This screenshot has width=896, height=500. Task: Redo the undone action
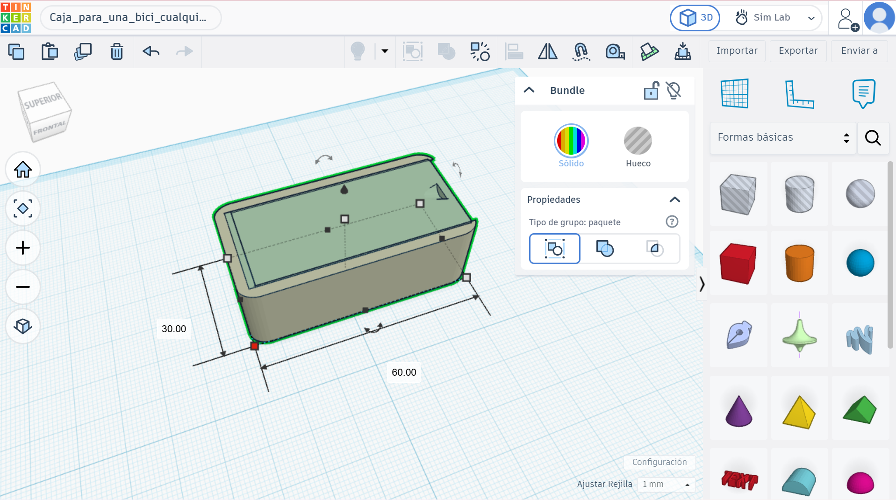[x=185, y=51]
